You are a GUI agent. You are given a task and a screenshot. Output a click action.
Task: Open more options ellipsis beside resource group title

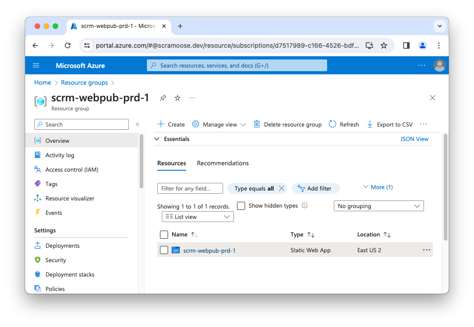pyautogui.click(x=191, y=98)
